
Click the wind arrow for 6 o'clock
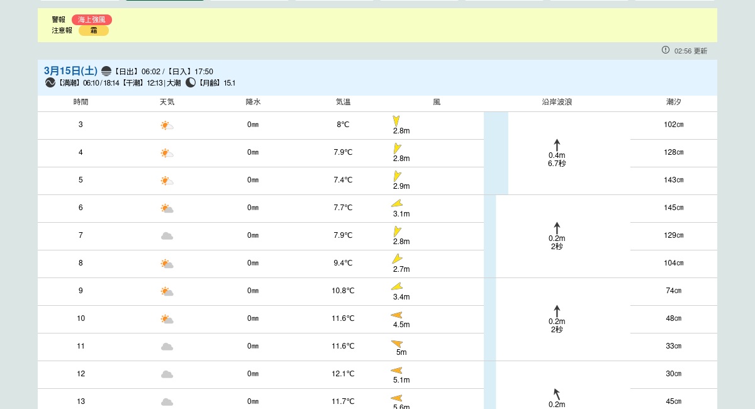point(397,203)
